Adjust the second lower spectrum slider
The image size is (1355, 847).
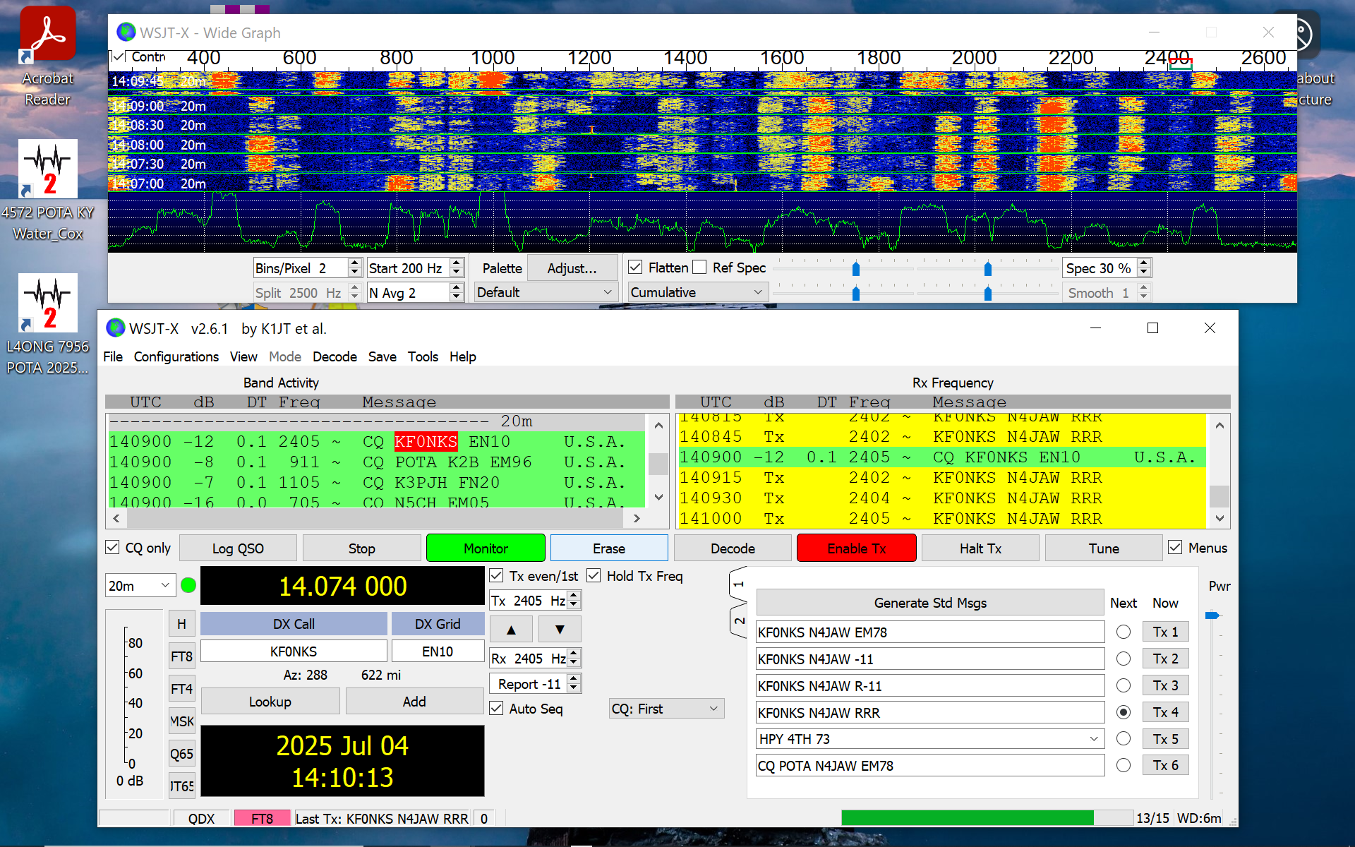tap(988, 292)
